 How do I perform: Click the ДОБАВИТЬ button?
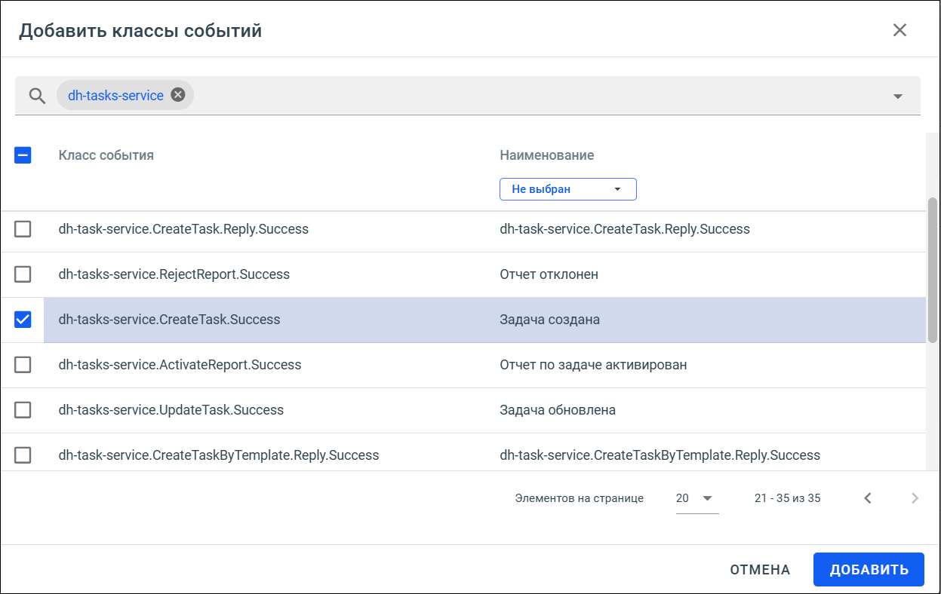coord(869,570)
